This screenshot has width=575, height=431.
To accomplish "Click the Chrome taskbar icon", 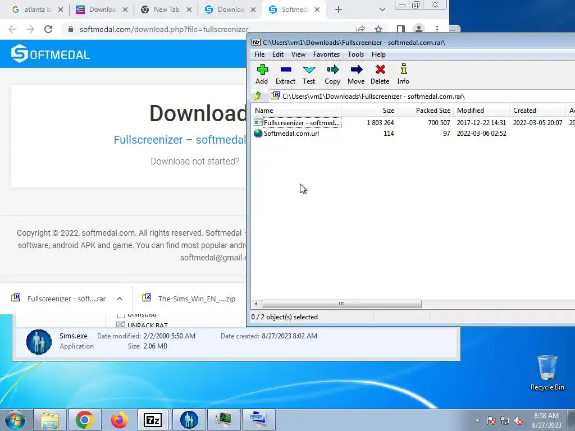I will click(85, 420).
